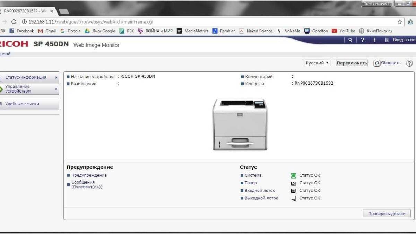Click the Выходной лоток status icon
416x234 pixels.
294,198
